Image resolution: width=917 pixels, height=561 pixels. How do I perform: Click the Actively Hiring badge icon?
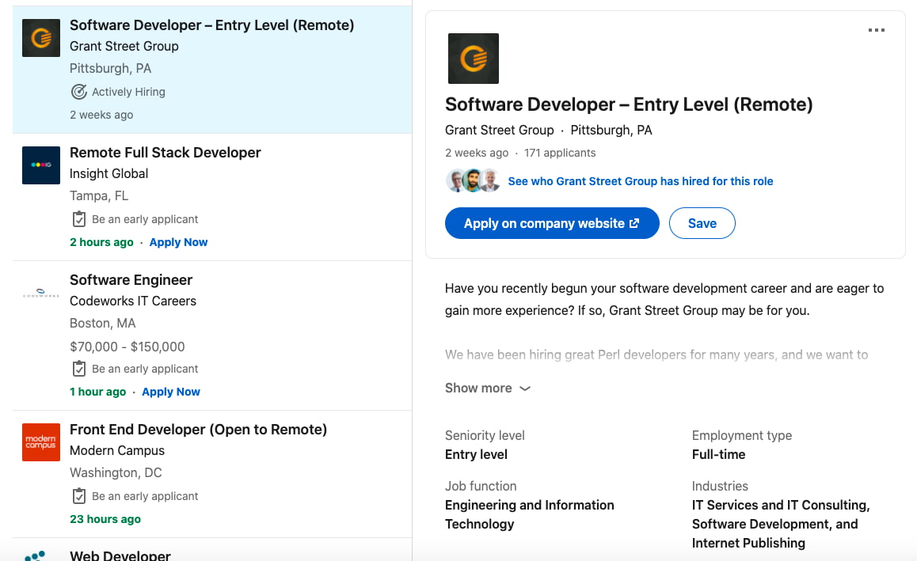78,91
